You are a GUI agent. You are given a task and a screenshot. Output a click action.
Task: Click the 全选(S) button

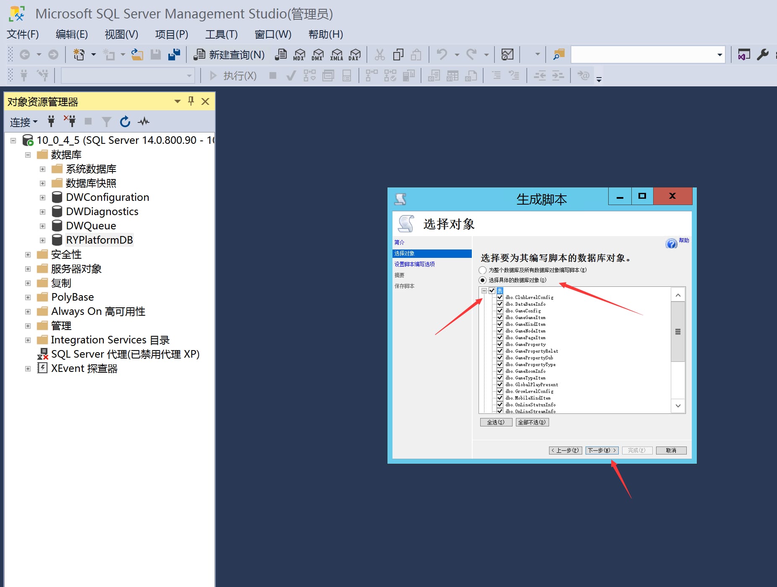tap(496, 422)
